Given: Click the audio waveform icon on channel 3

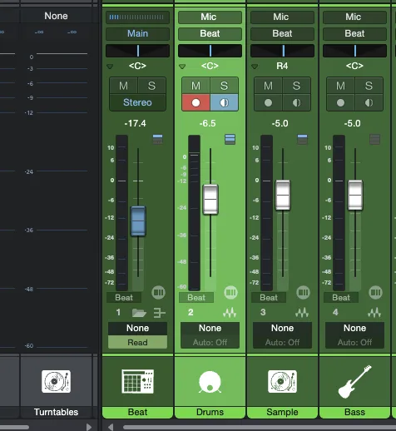Looking at the screenshot, I should 302,313.
